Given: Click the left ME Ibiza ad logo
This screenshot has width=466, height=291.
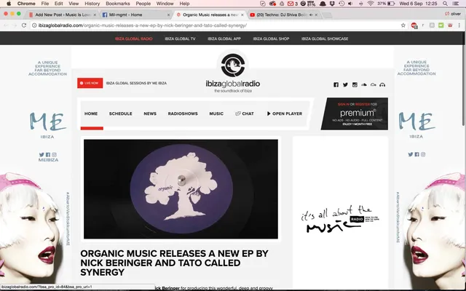Looking at the screenshot, I should click(47, 124).
